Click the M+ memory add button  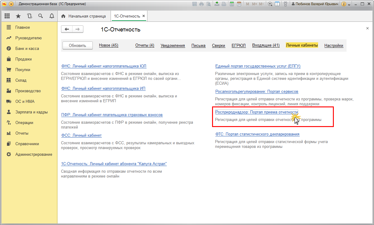click(254, 4)
